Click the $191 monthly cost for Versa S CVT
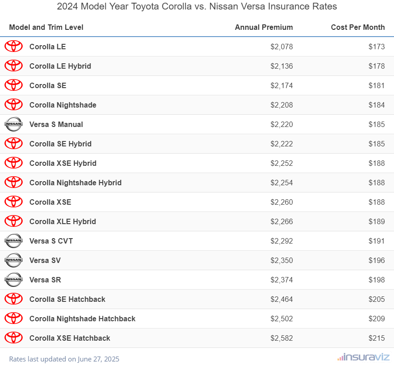 click(377, 241)
